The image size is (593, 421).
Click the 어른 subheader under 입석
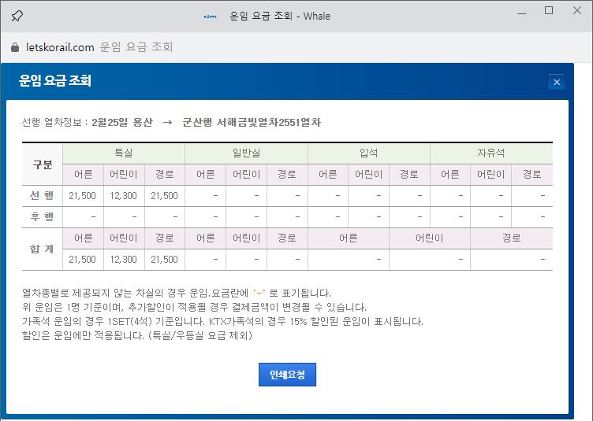(x=328, y=174)
